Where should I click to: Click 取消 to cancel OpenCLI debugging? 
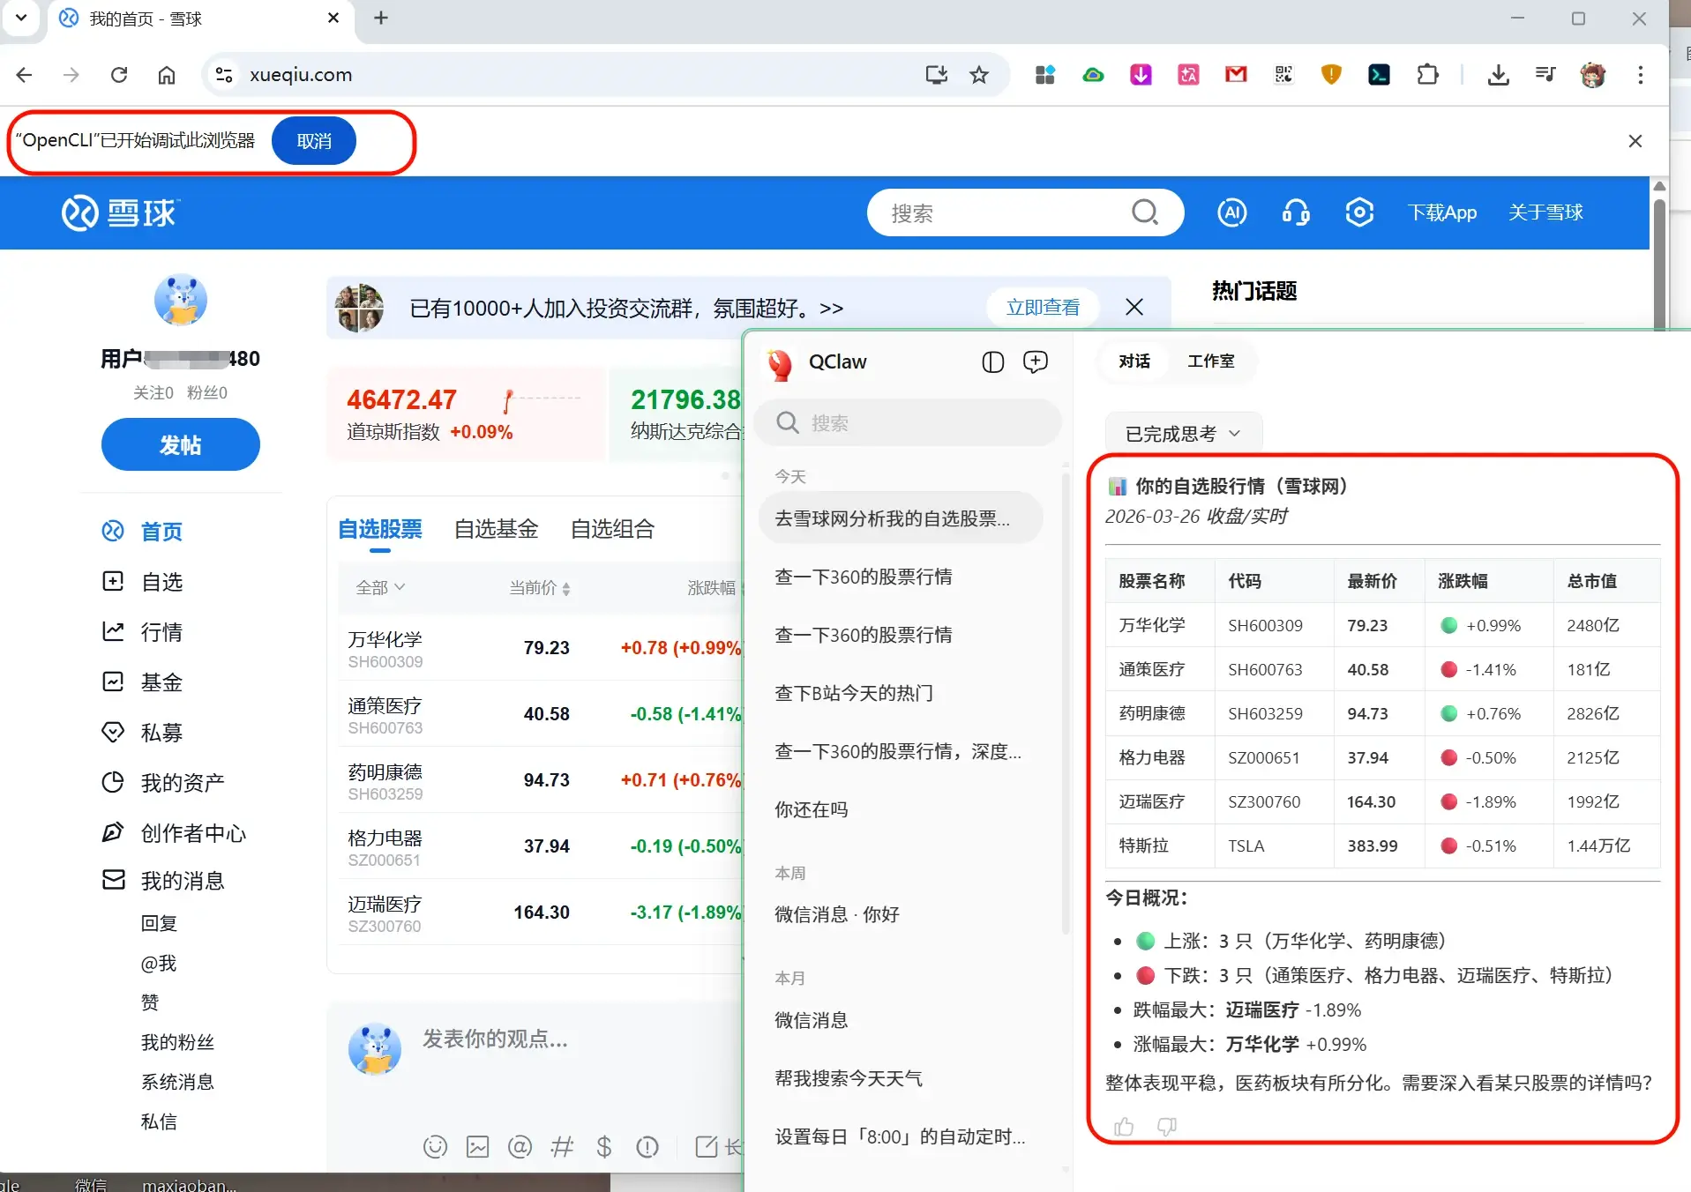point(314,141)
